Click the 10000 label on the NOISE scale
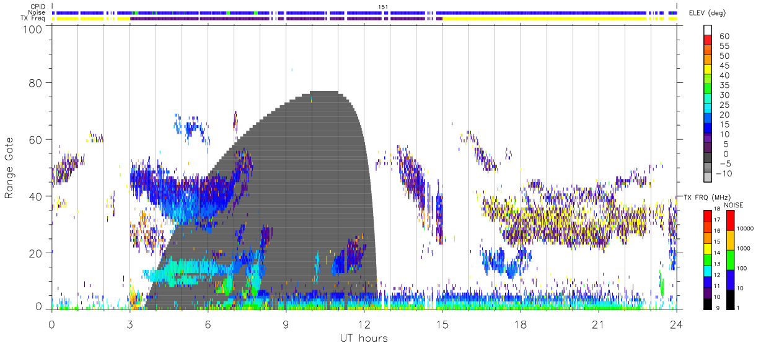Image resolution: width=761 pixels, height=351 pixels. point(746,228)
